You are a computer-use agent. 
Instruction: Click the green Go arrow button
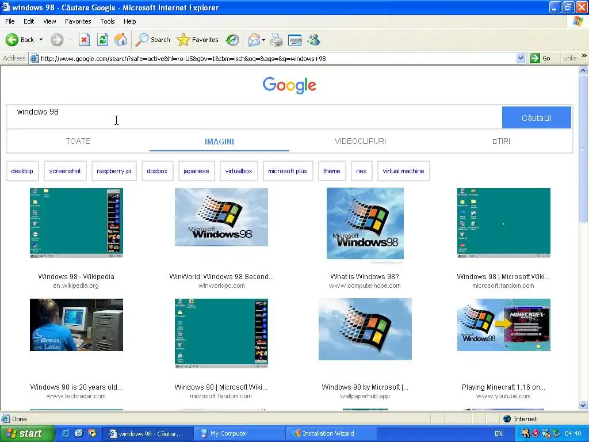[535, 58]
